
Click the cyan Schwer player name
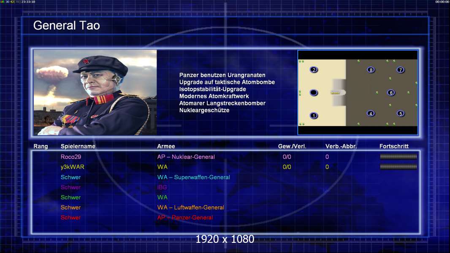point(70,177)
